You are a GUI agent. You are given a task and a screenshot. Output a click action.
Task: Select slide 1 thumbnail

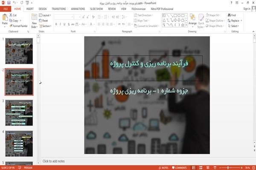[19, 51]
